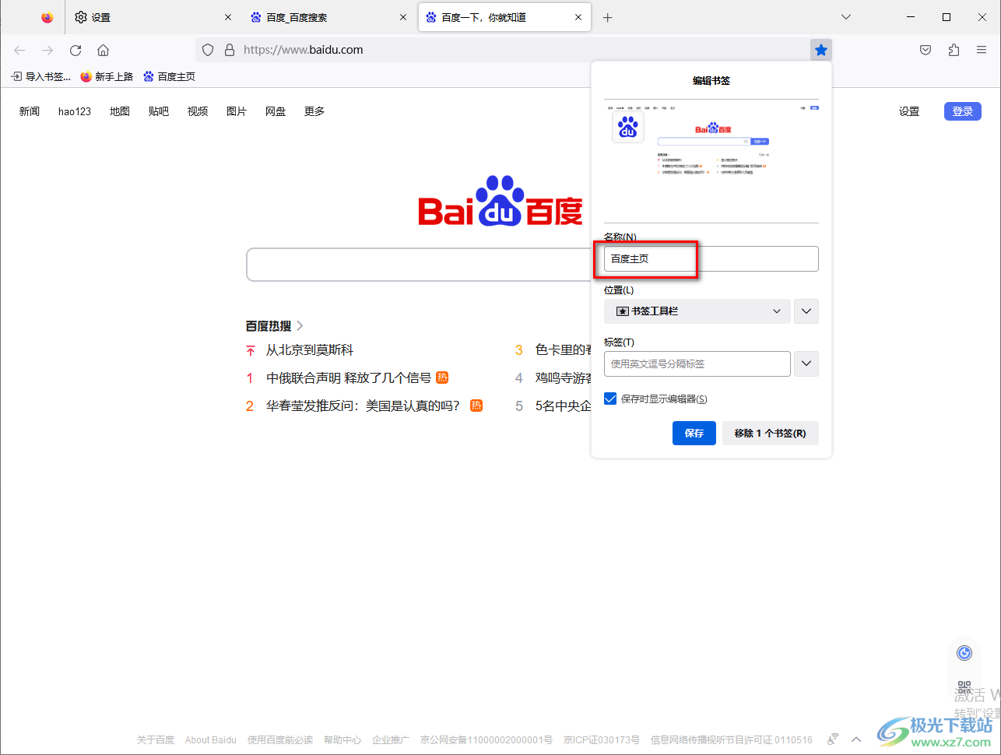This screenshot has width=1001, height=755.
Task: Open the 导入书签 bookmark toolbar item
Action: (x=40, y=76)
